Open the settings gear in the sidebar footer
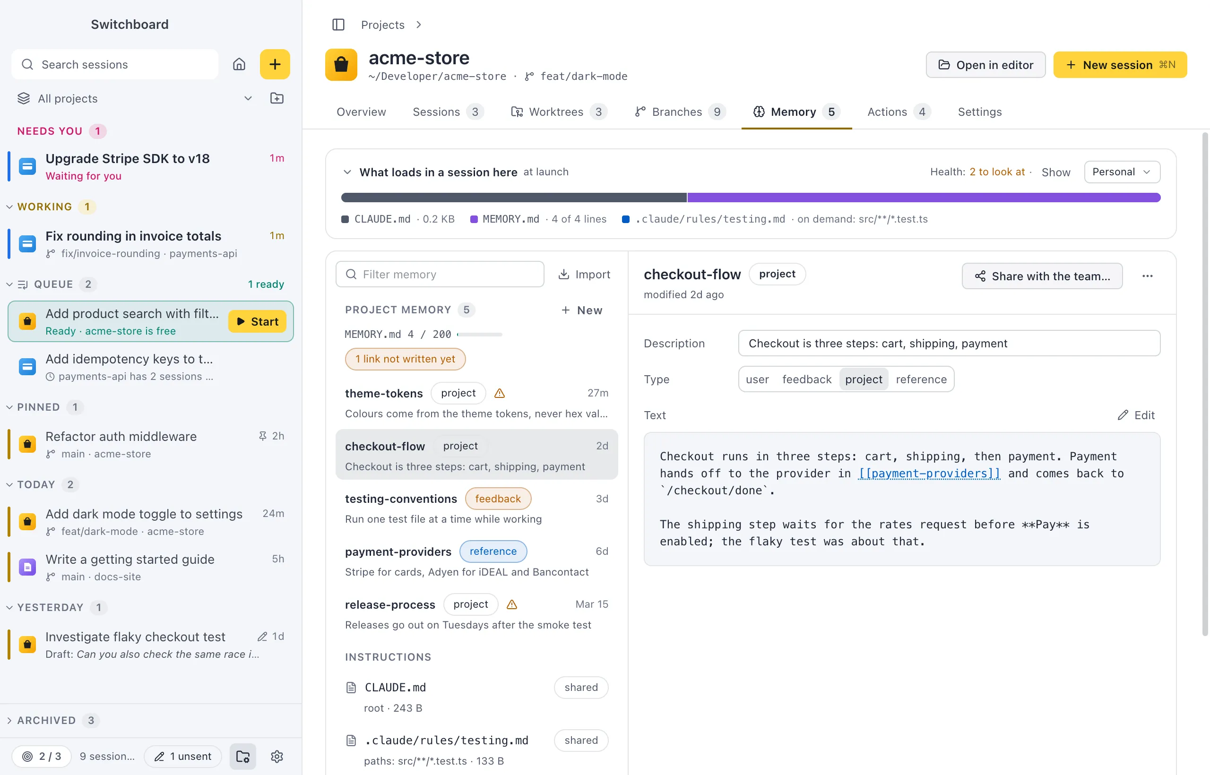 277,756
